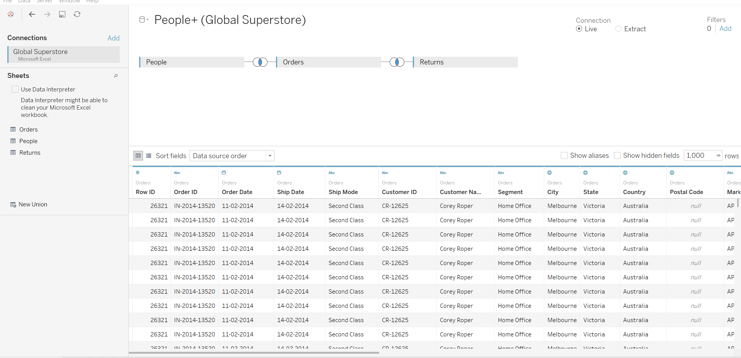Select the Orders table in the join canvas
741x358 pixels.
coord(329,62)
